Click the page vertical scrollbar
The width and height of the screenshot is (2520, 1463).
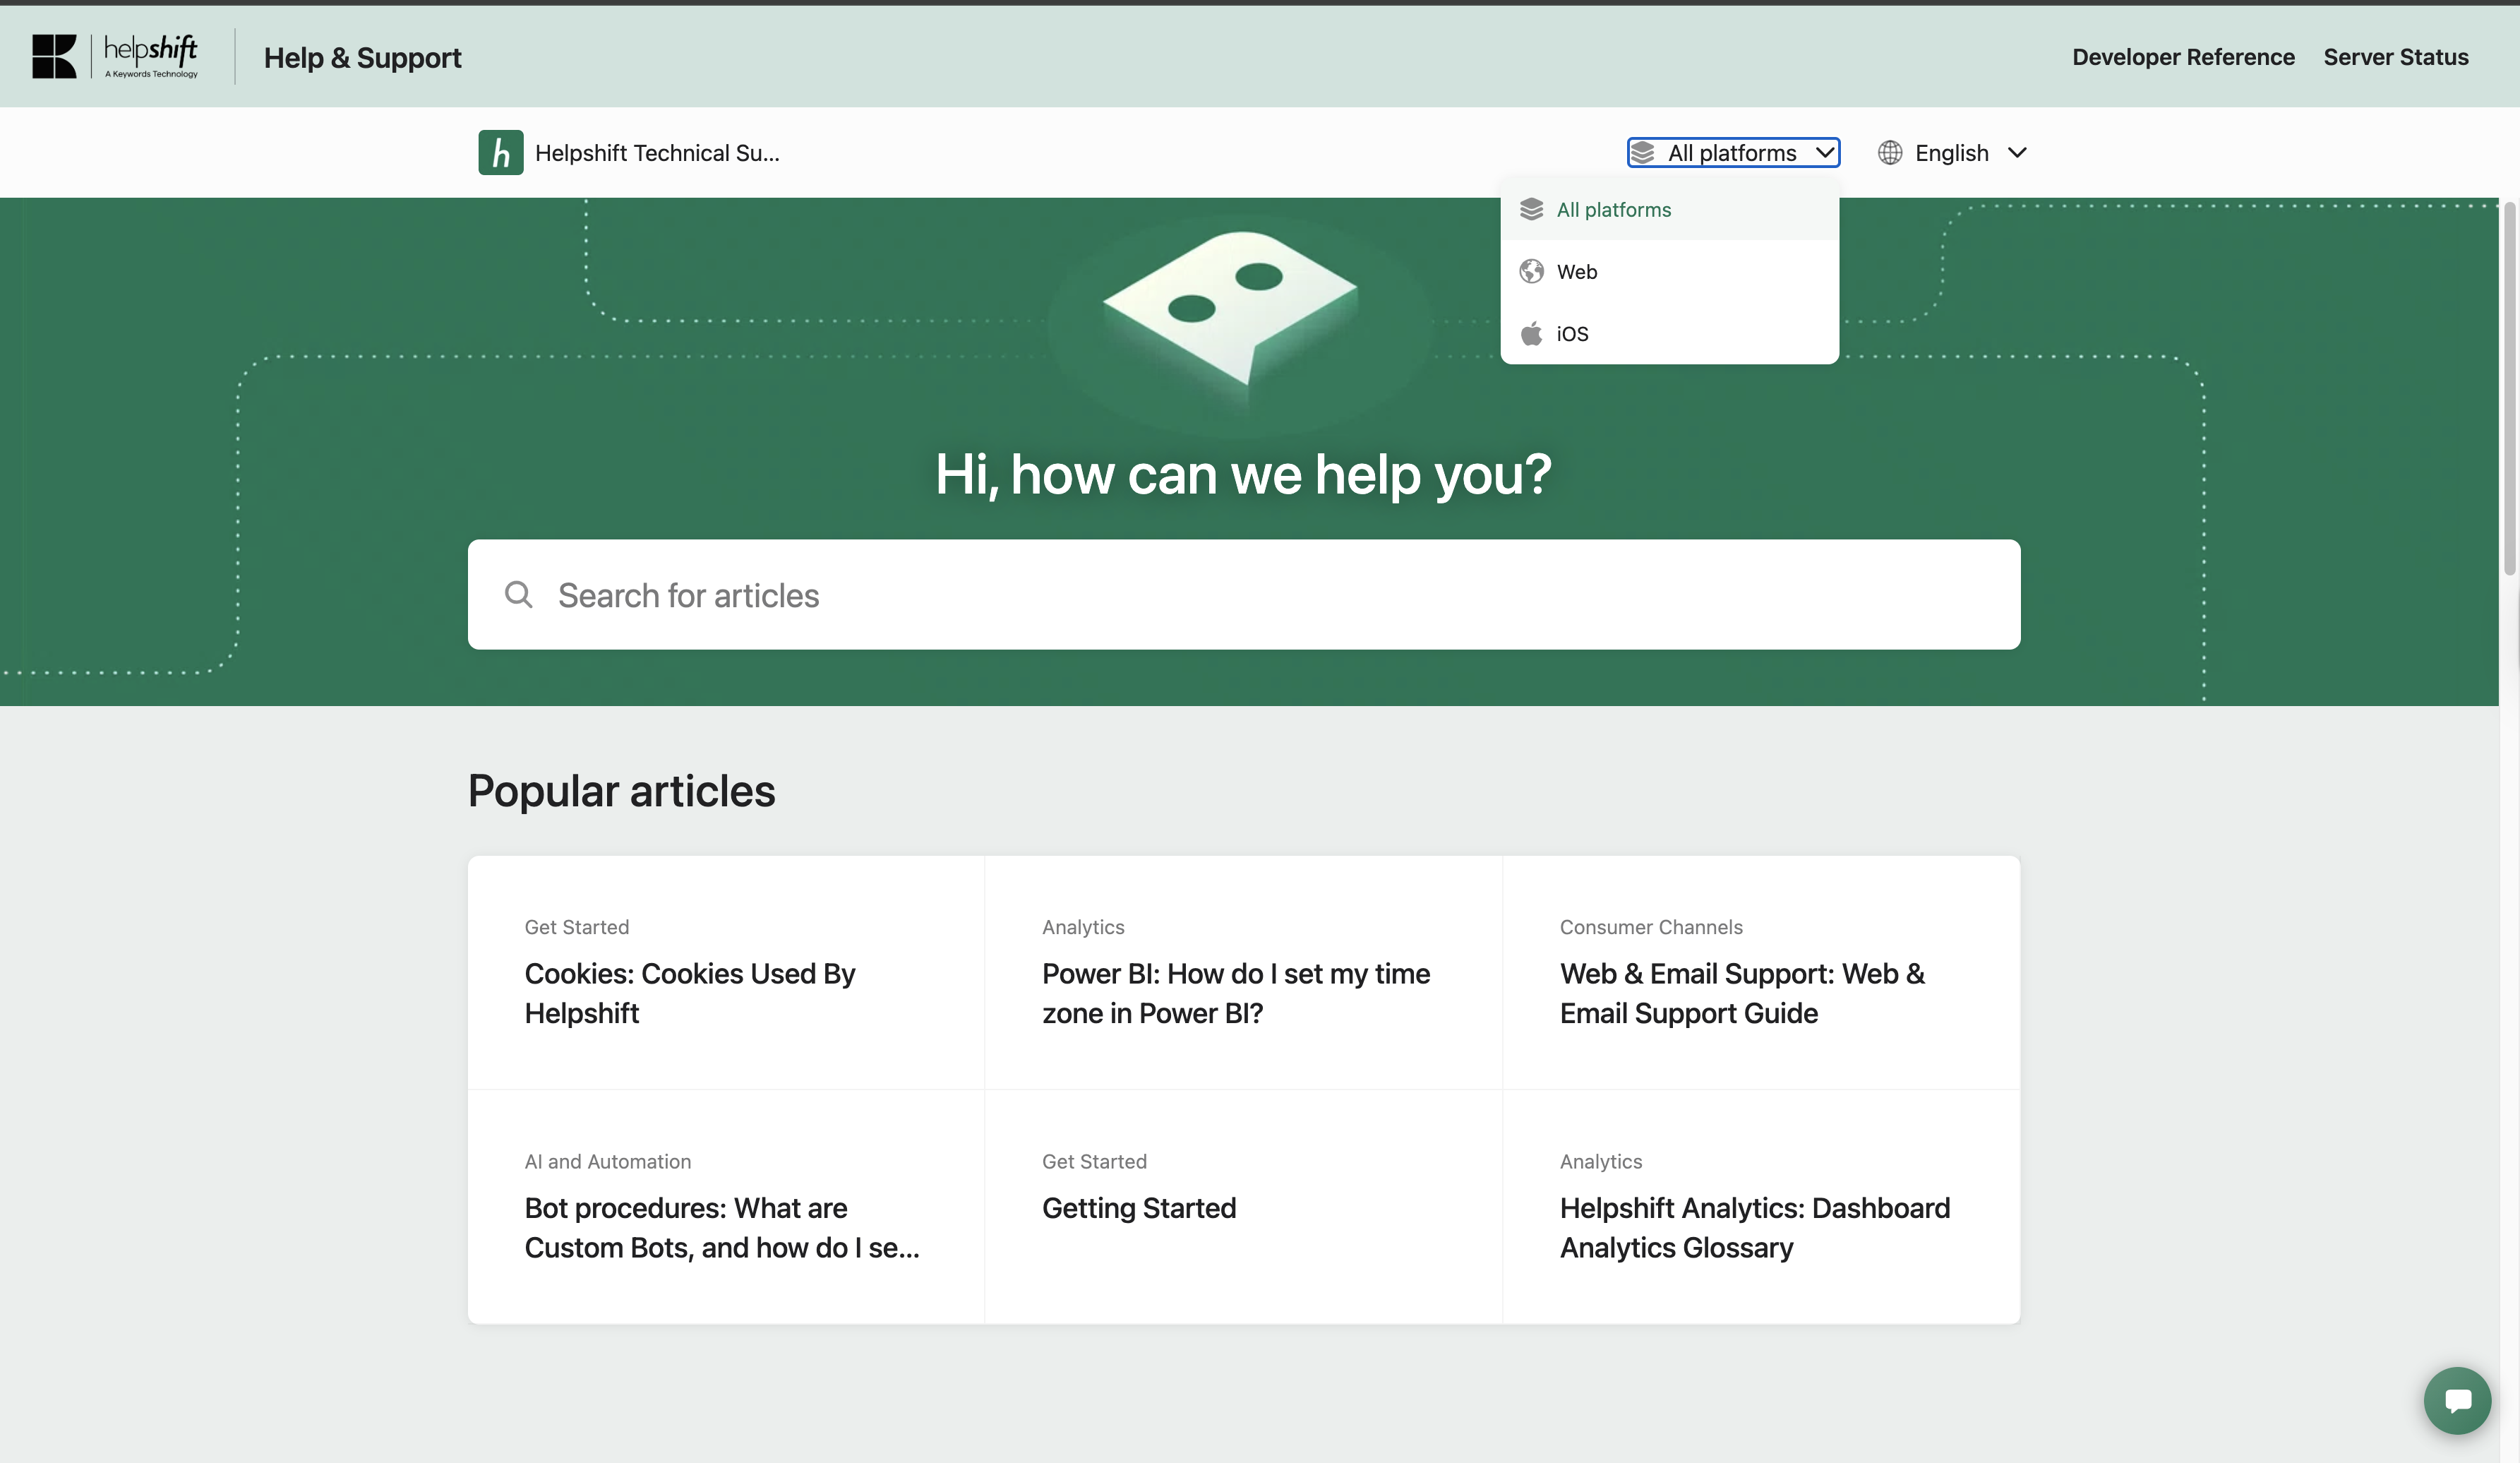coord(2509,388)
